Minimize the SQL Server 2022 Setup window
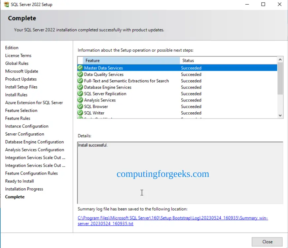 (247, 4)
